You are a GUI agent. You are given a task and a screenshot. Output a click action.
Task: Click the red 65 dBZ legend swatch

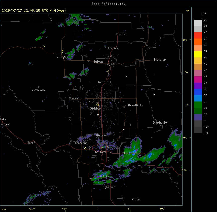click(x=198, y=35)
